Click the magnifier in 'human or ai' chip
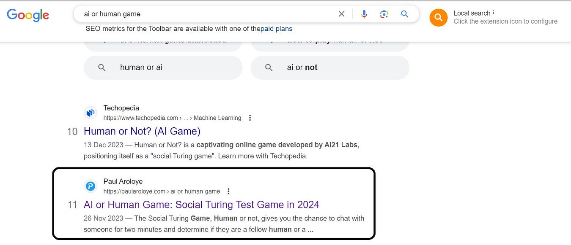This screenshot has height=245, width=571. pos(102,67)
